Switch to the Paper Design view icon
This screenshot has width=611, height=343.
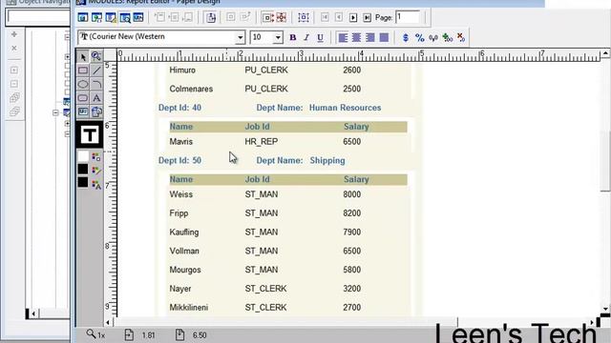pos(125,17)
